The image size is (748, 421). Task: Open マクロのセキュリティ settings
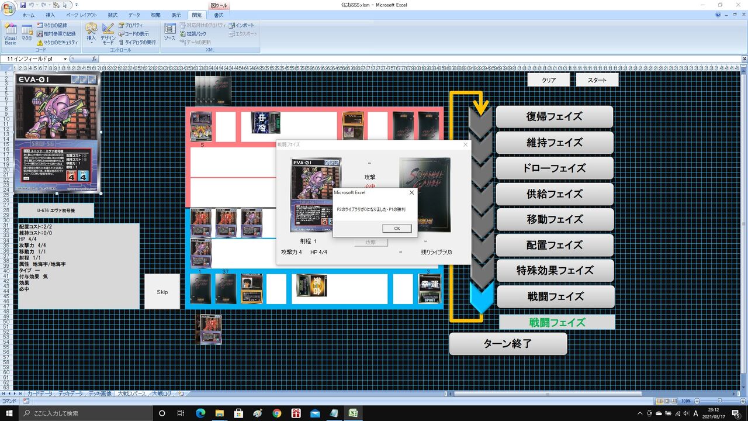(x=57, y=42)
